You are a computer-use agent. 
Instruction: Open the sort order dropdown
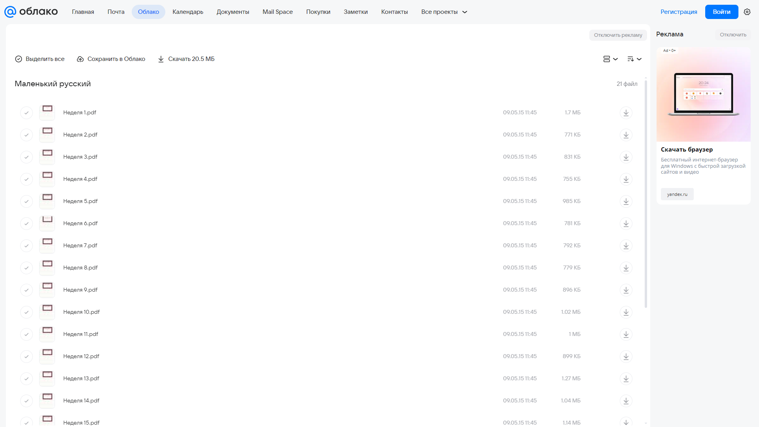(634, 59)
